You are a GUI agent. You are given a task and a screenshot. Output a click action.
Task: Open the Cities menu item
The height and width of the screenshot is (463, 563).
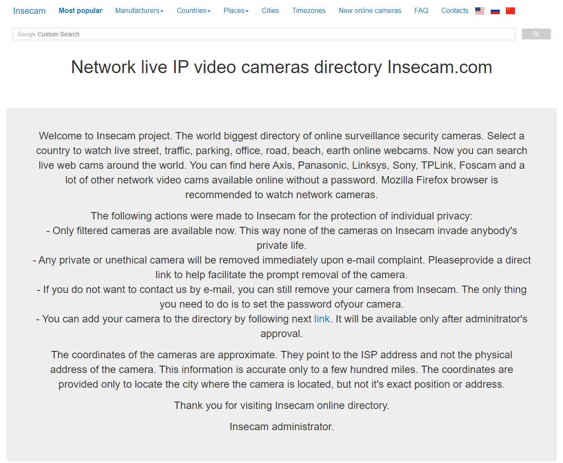[270, 11]
